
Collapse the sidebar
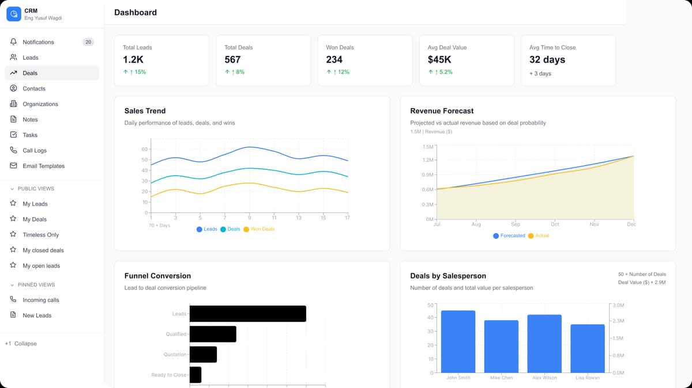pos(21,344)
